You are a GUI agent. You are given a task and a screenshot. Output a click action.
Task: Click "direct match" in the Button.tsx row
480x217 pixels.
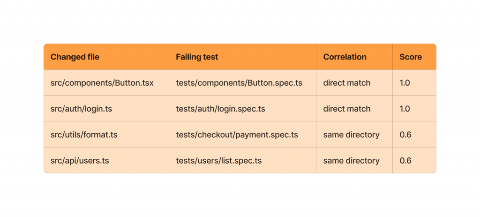347,83
